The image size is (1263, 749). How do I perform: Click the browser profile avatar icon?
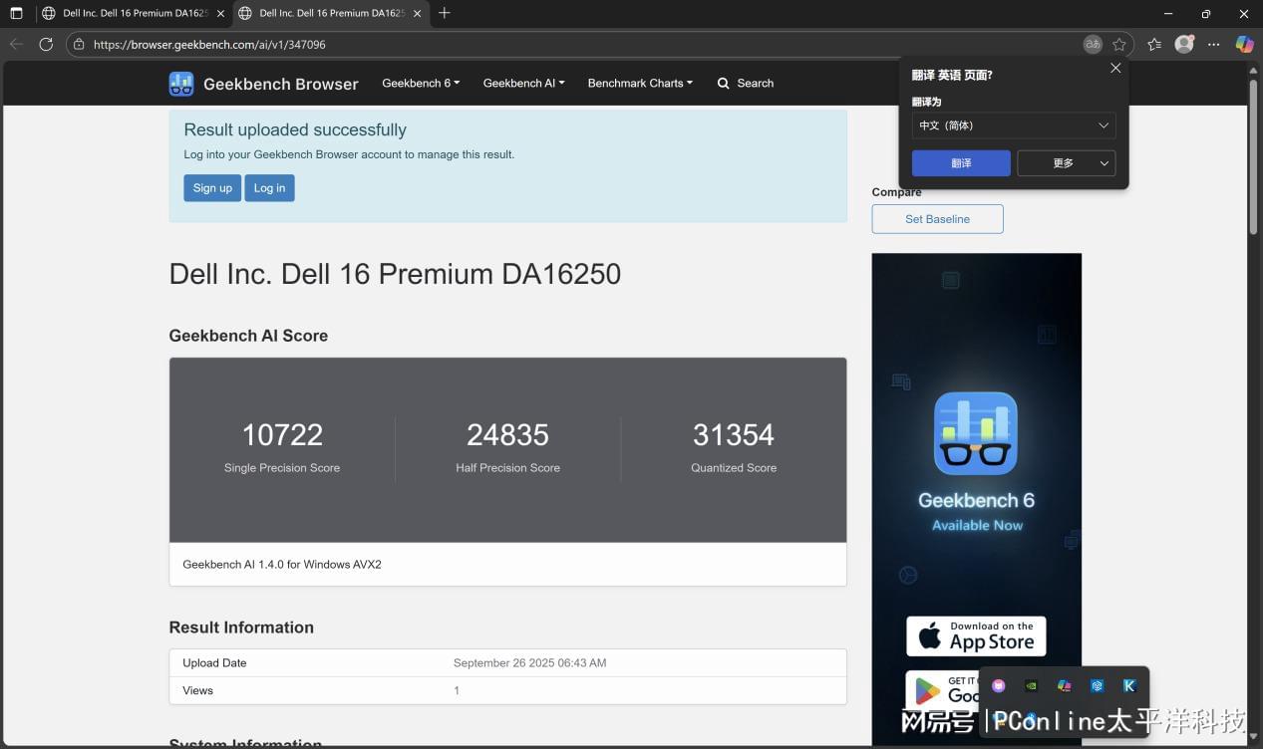1184,44
